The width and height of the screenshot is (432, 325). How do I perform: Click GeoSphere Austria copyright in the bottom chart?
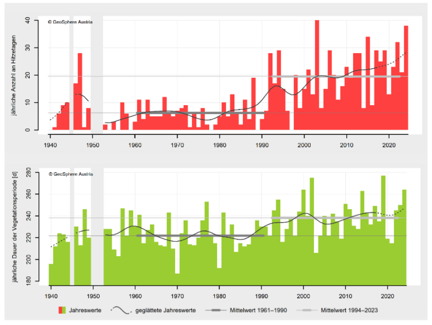click(x=70, y=174)
